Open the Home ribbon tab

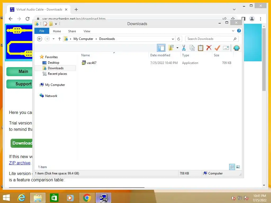click(57, 31)
